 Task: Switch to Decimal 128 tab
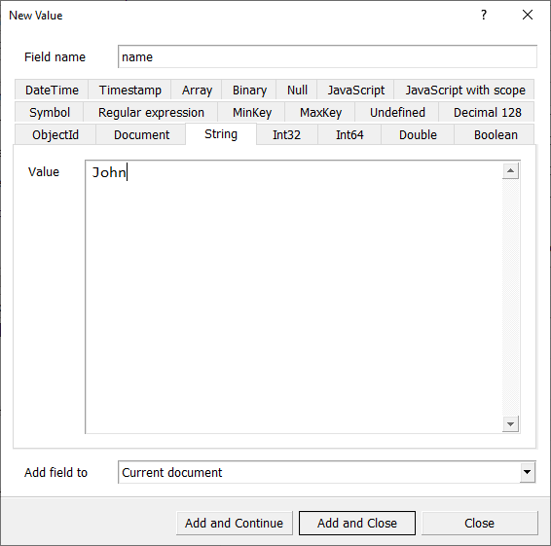click(487, 113)
